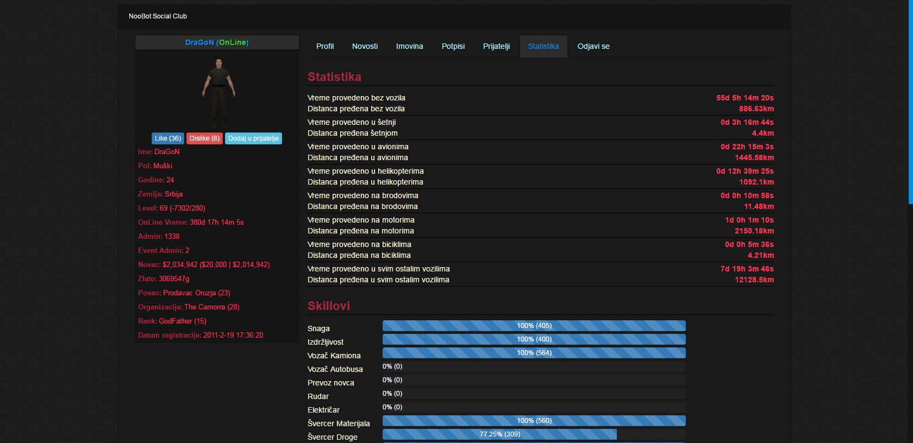Click the Snaga skill progress bar
913x443 pixels.
point(534,326)
